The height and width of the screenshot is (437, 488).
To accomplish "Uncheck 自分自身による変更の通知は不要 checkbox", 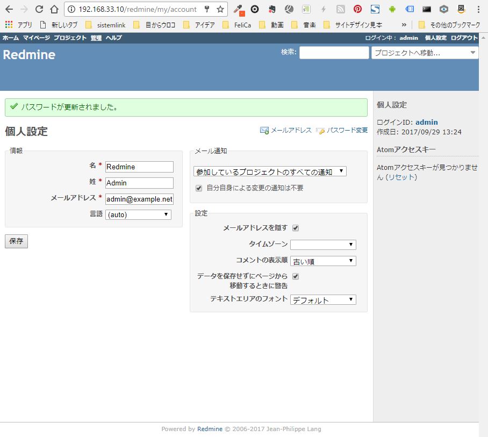I will click(x=198, y=188).
